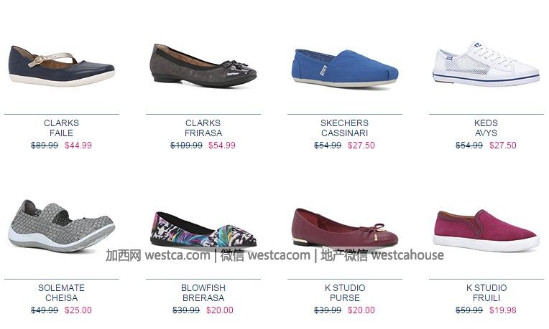Select the white Keds Avys sneaker photo

coord(486,64)
